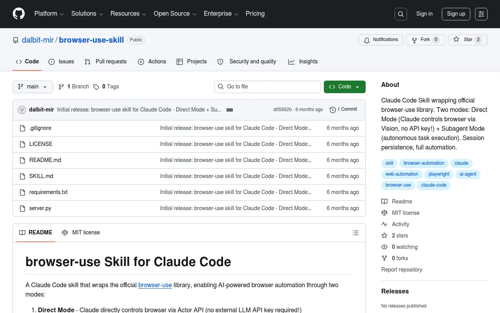Click the branch icon next to 1 Branch
500x313 pixels.
coord(61,87)
